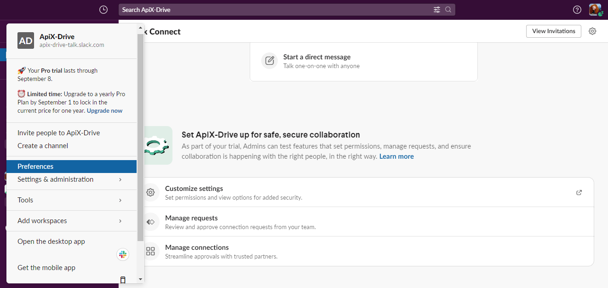Expand Settings & administration submenu arrow
The width and height of the screenshot is (608, 288).
tap(120, 179)
